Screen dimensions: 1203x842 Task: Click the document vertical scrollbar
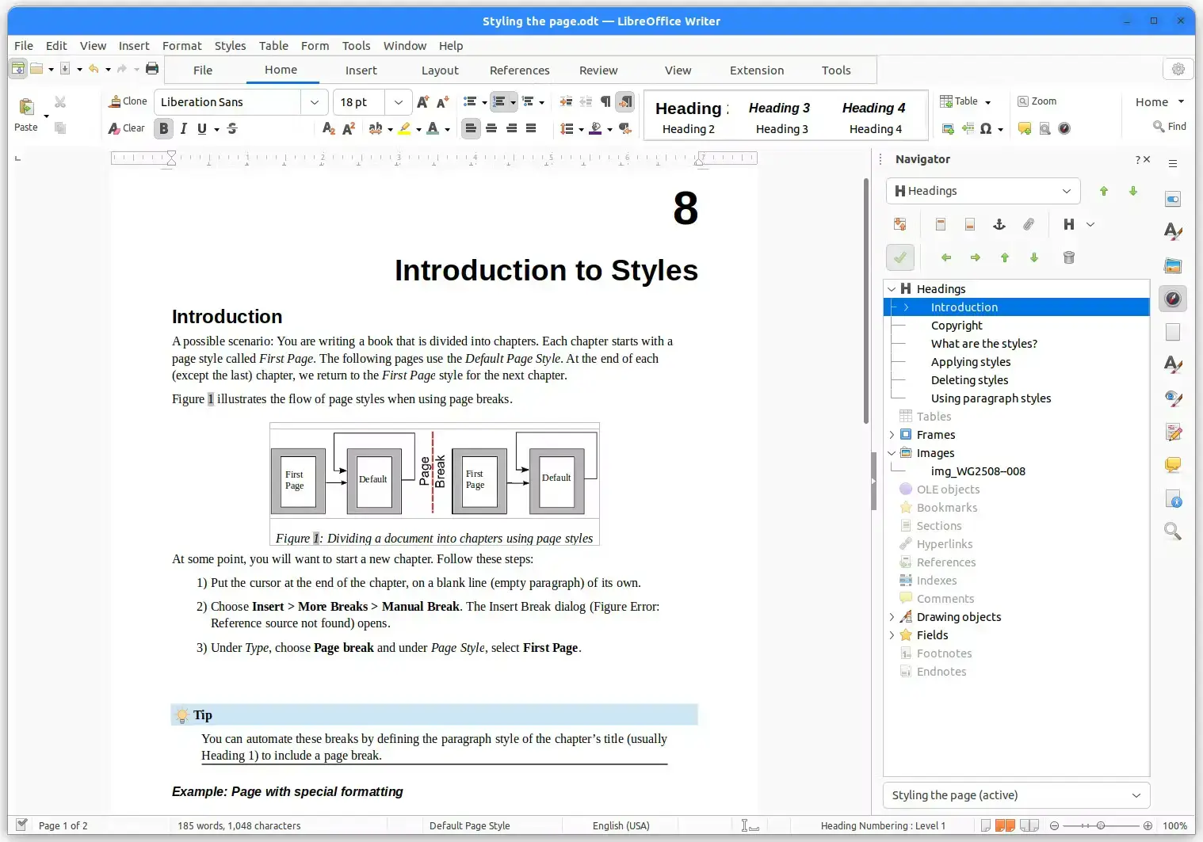[x=867, y=301]
